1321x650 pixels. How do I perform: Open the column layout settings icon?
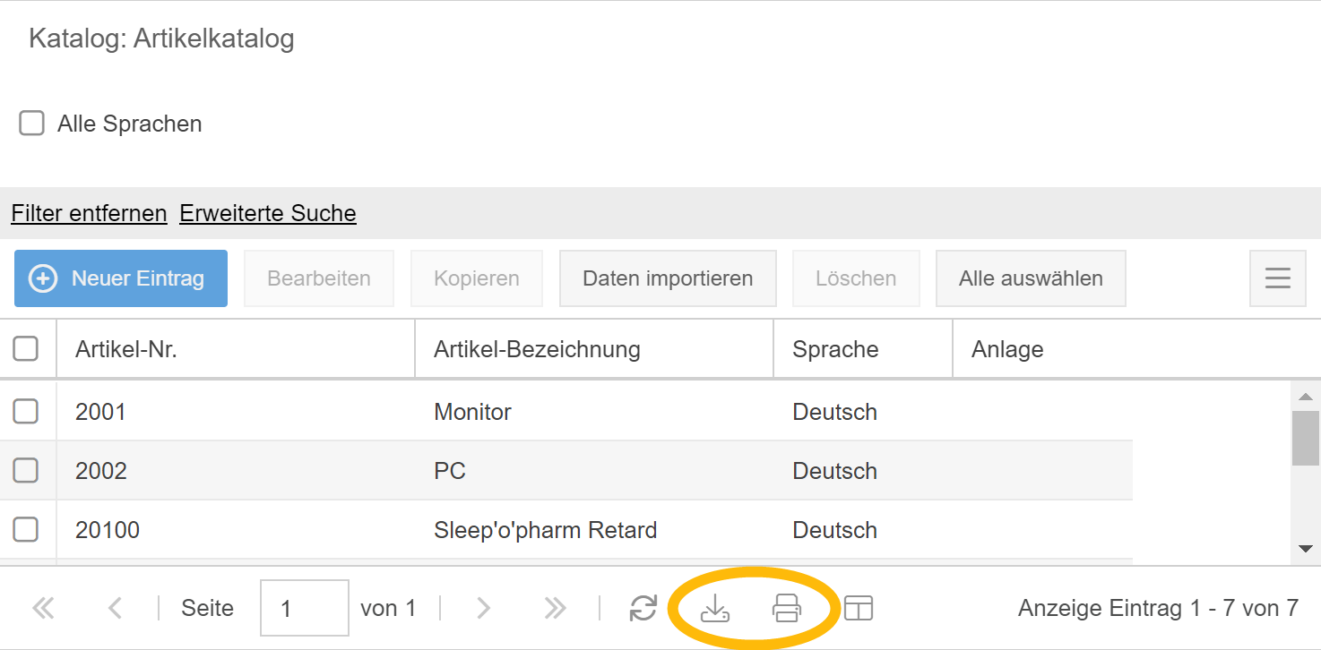[858, 609]
